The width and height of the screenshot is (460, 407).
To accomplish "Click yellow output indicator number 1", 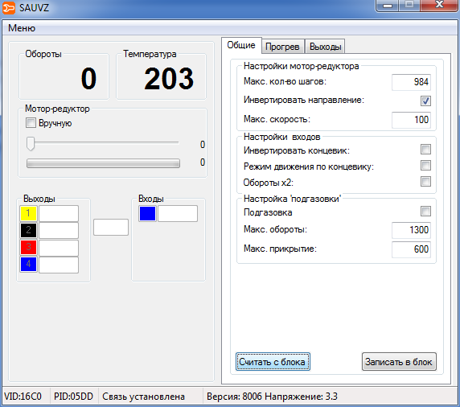I will pyautogui.click(x=28, y=213).
